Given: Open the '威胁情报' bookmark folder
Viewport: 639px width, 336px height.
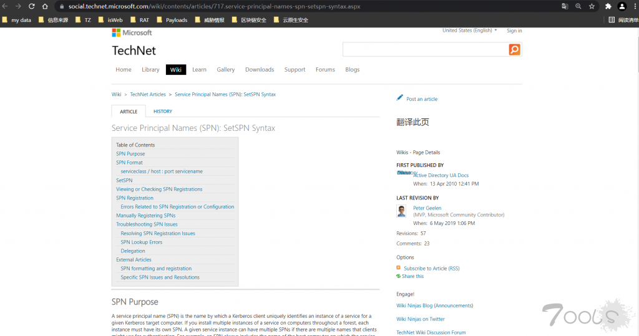Looking at the screenshot, I should tap(210, 20).
